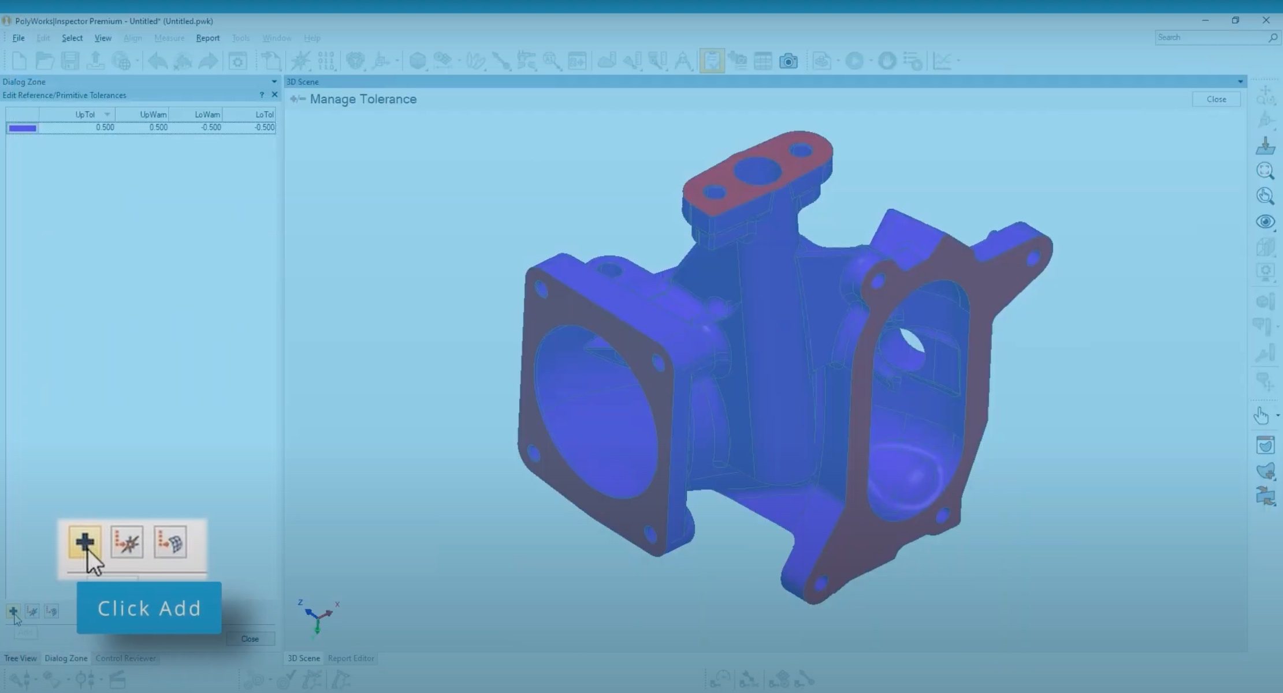
Task: Click the compass caliper icon in toolbar
Action: [x=683, y=61]
